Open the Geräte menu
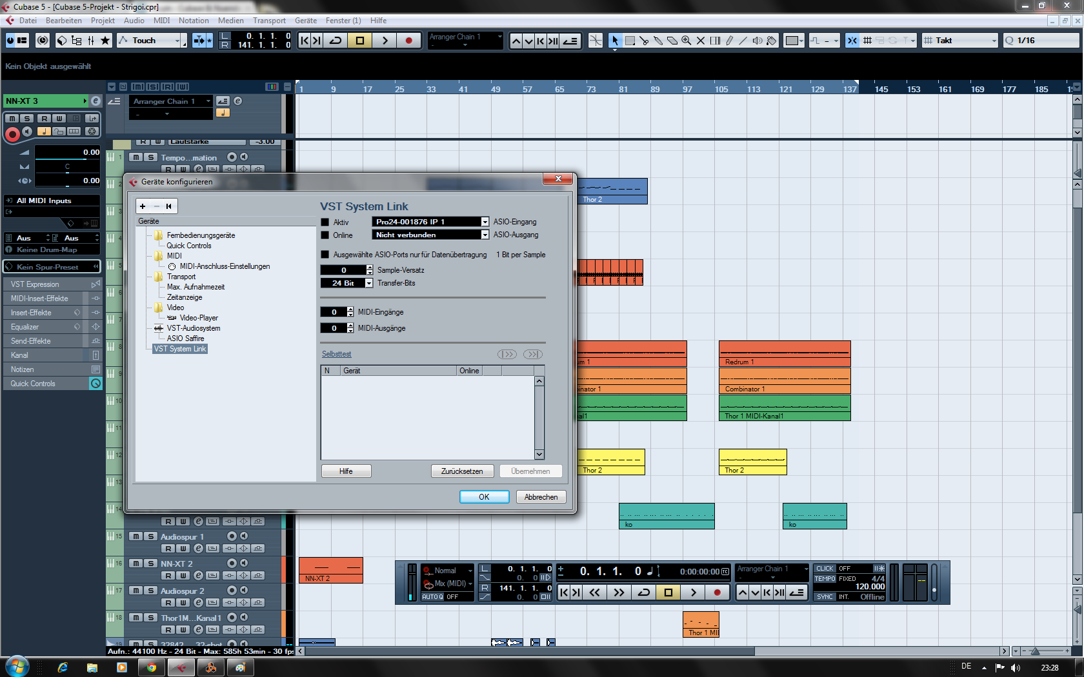The image size is (1084, 677). 306,21
